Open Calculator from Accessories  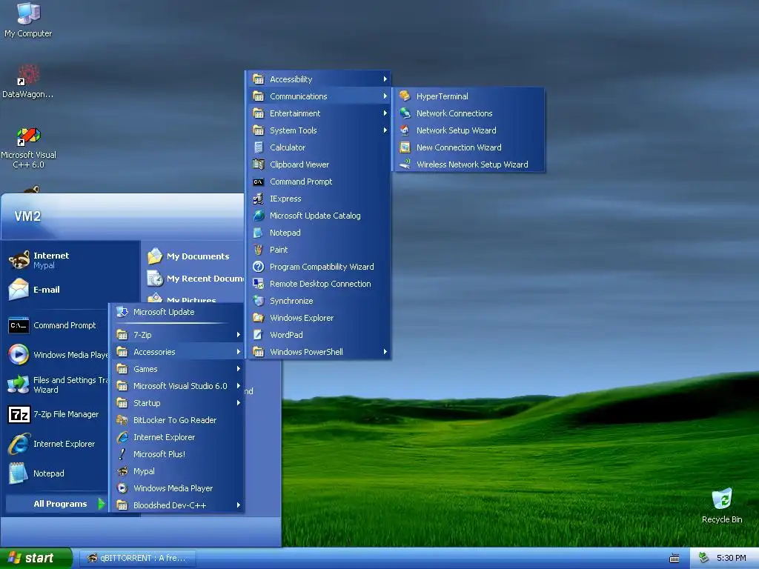[x=319, y=147]
